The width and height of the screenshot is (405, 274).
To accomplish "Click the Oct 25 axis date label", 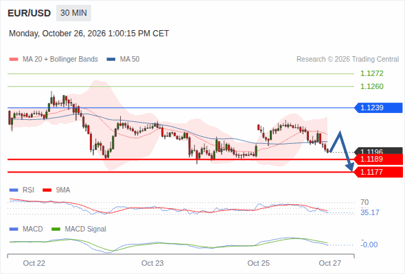I will point(258,263).
